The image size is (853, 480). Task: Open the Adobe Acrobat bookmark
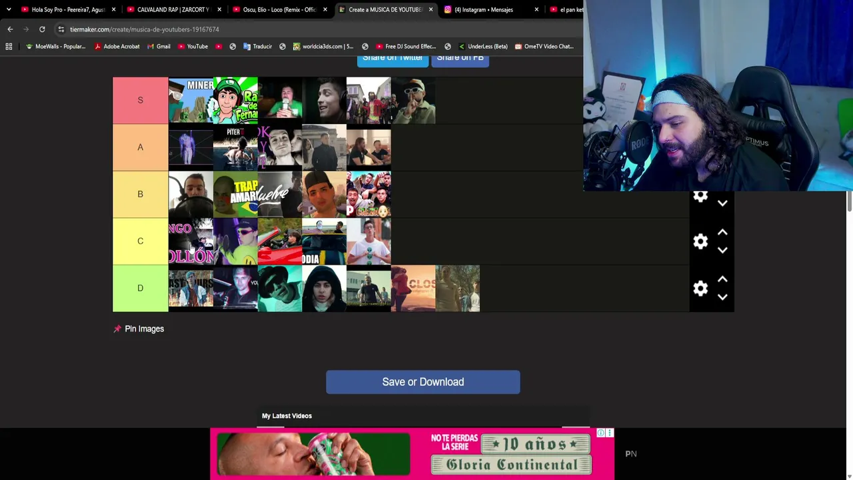coord(117,47)
